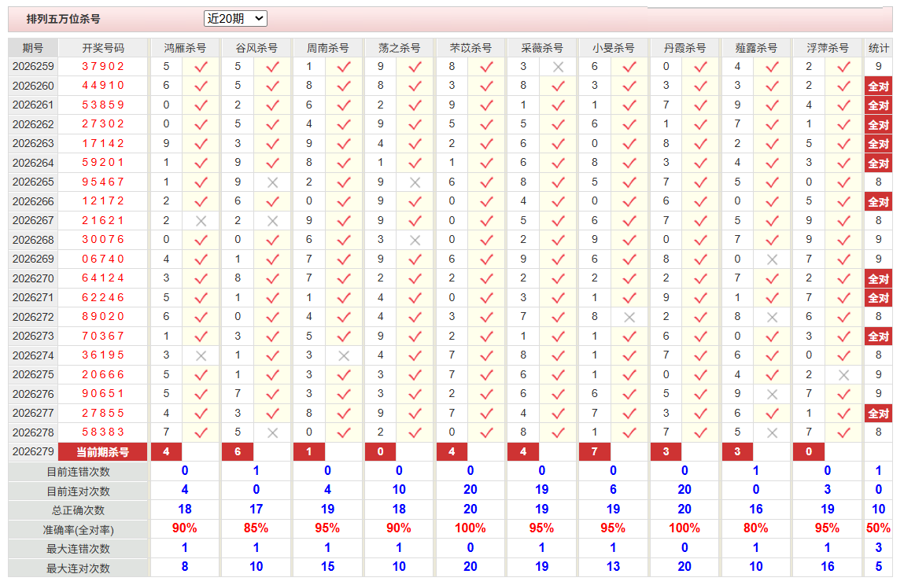The width and height of the screenshot is (904, 585).
Task: Click the red checkmark in row 2026259 鸿雁杀号
Action: pyautogui.click(x=201, y=67)
